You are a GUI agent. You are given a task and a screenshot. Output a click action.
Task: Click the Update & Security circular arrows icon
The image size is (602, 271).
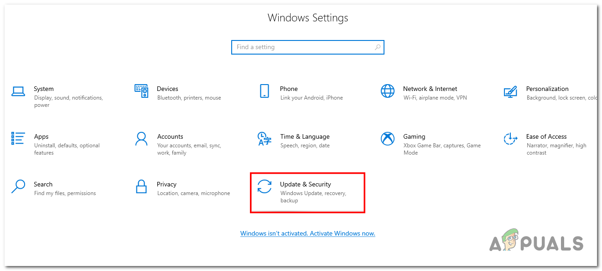point(264,187)
